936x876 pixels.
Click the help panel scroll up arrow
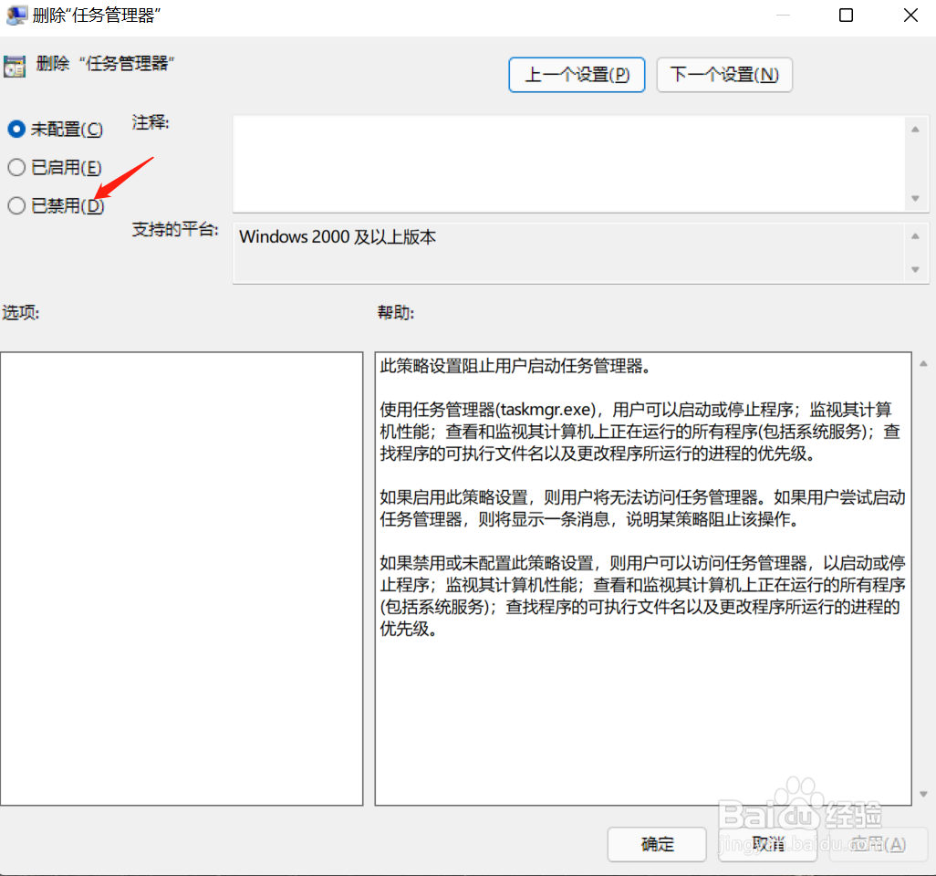923,363
